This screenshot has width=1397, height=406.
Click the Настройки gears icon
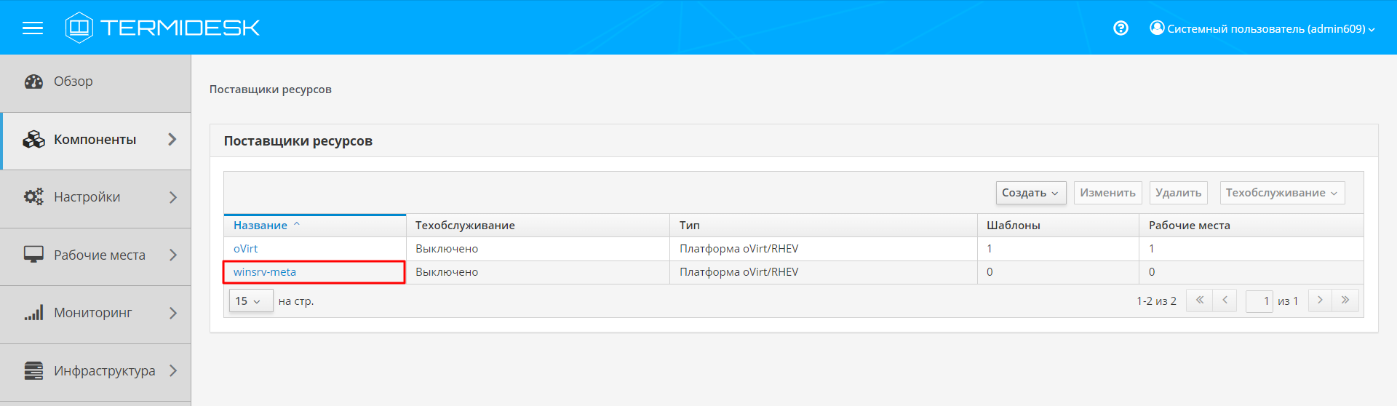[x=33, y=197]
